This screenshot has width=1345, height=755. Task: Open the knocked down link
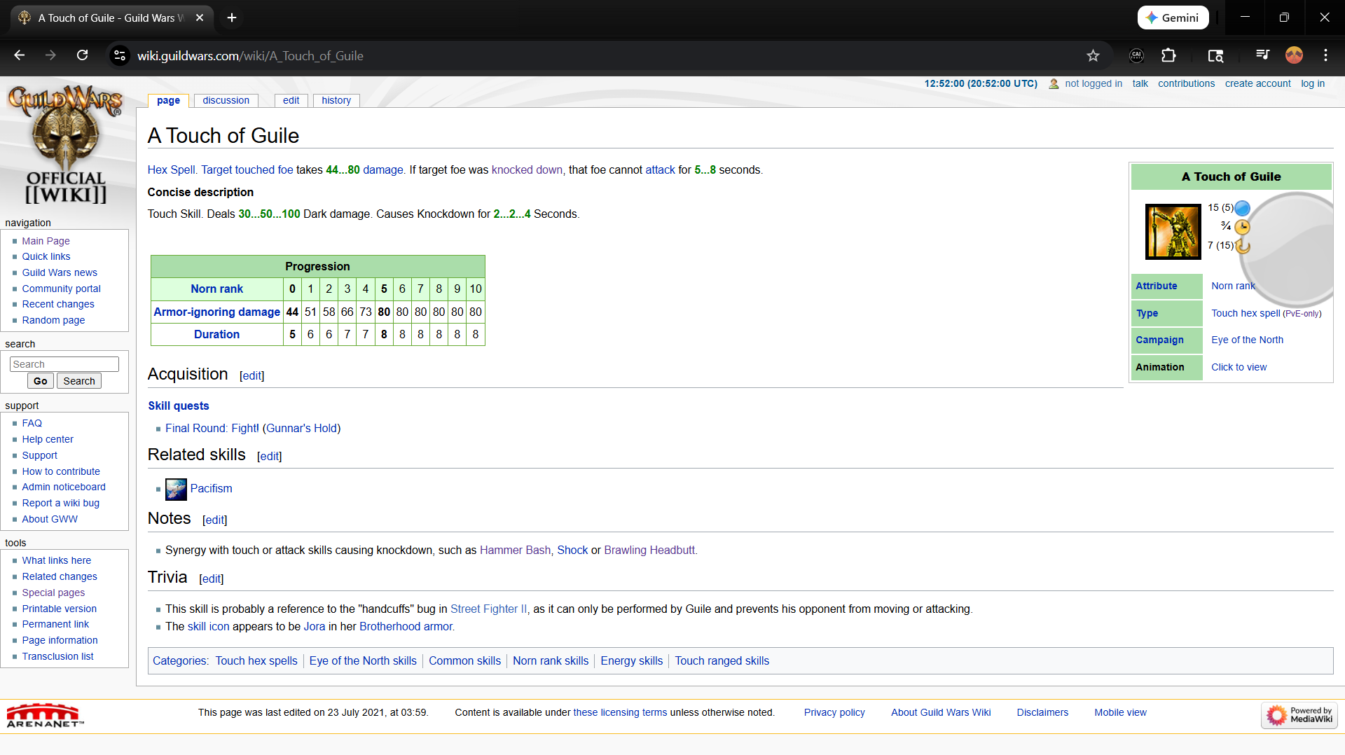pyautogui.click(x=527, y=169)
